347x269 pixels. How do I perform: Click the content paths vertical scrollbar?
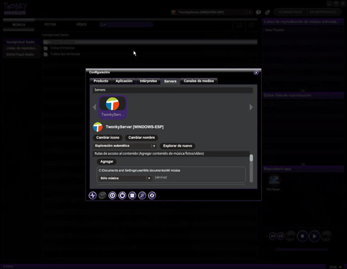point(251,168)
